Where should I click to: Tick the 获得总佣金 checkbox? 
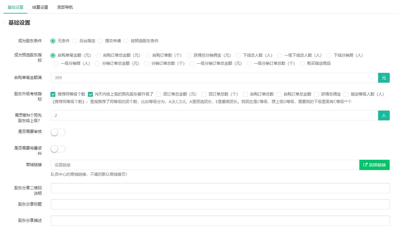click(x=316, y=94)
